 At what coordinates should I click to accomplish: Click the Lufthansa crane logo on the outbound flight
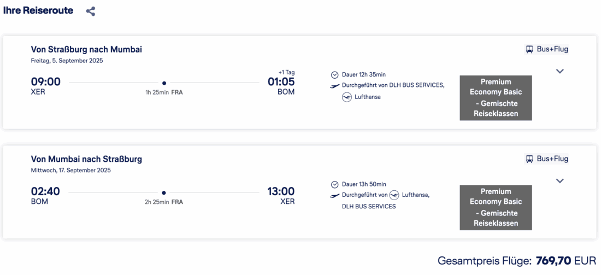[347, 97]
